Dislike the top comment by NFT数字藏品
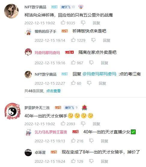The height and width of the screenshot is (167, 146). pos(83,23)
